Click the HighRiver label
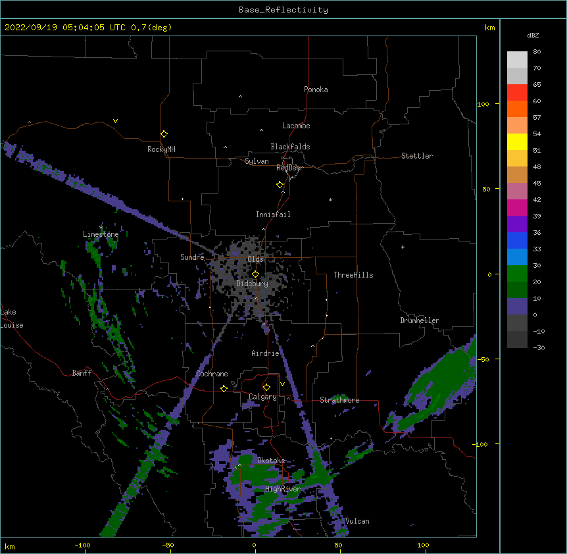This screenshot has height=554, width=567. [x=283, y=489]
